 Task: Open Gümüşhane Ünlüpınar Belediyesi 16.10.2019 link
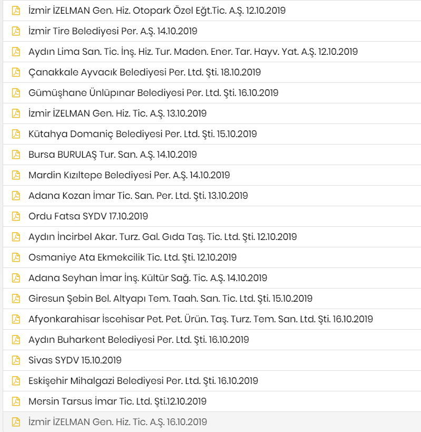(x=153, y=93)
